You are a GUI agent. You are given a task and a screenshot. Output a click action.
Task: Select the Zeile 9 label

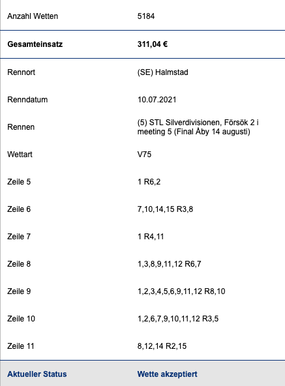click(x=19, y=291)
